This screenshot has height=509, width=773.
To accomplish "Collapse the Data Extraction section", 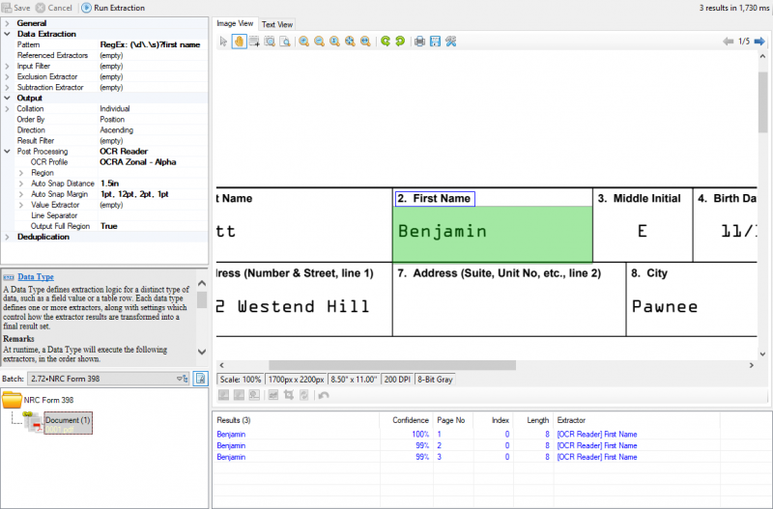I will point(8,34).
